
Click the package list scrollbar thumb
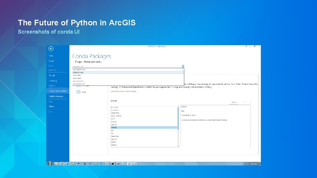coord(178,119)
